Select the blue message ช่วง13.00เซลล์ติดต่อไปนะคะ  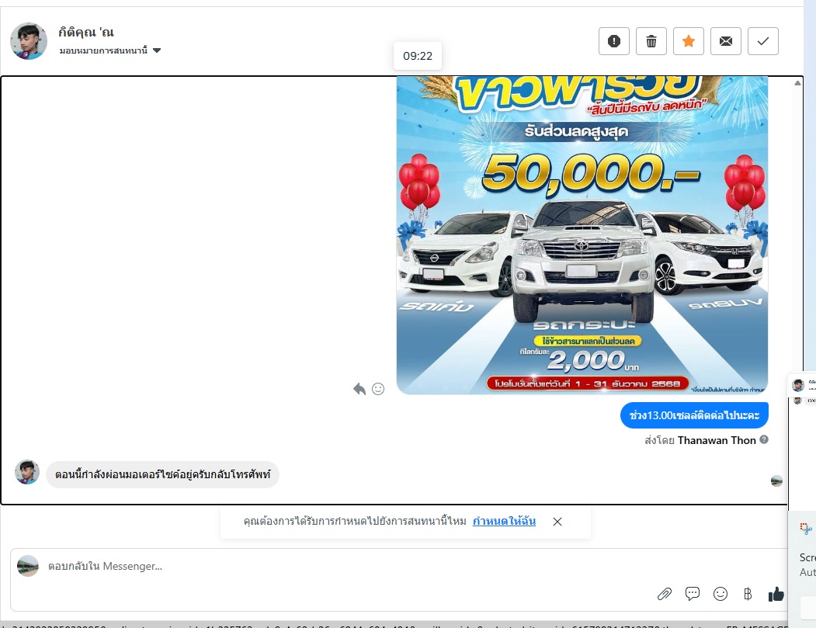pos(694,415)
